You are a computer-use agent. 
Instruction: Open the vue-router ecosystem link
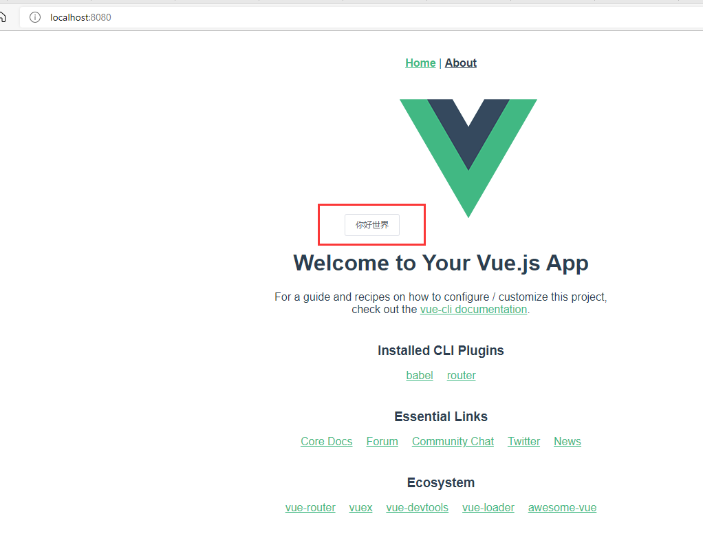point(310,507)
